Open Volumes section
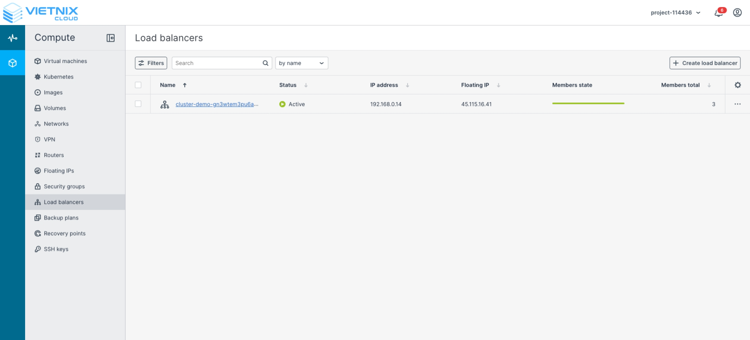750x340 pixels. (x=75, y=108)
